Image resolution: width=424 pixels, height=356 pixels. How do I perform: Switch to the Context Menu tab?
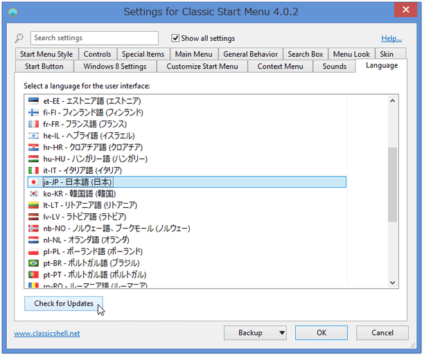pos(280,66)
